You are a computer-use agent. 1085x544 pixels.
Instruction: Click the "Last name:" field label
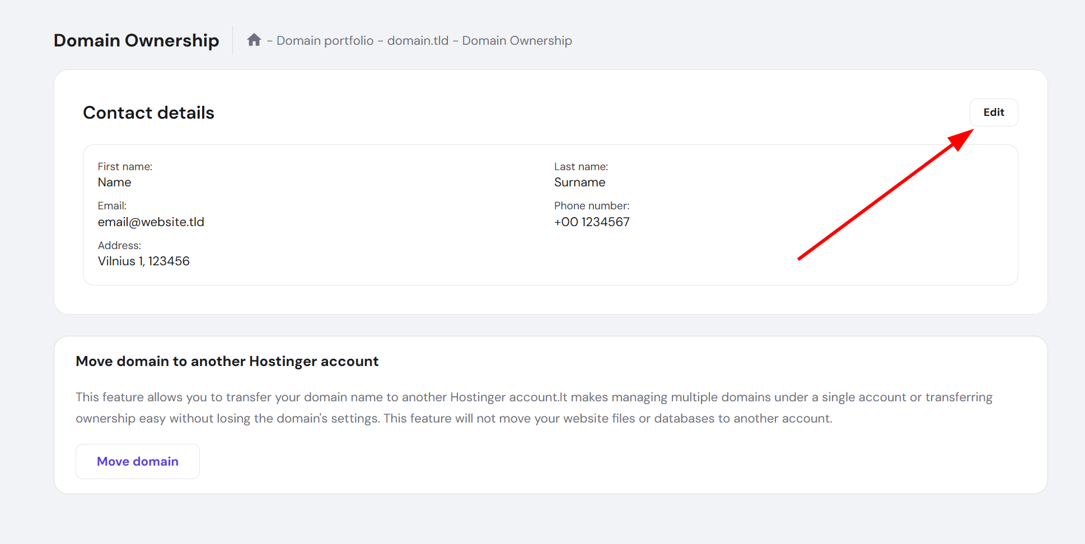point(581,167)
